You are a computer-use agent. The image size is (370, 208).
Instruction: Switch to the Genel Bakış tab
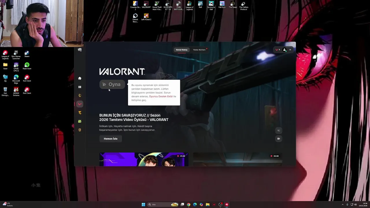click(182, 50)
